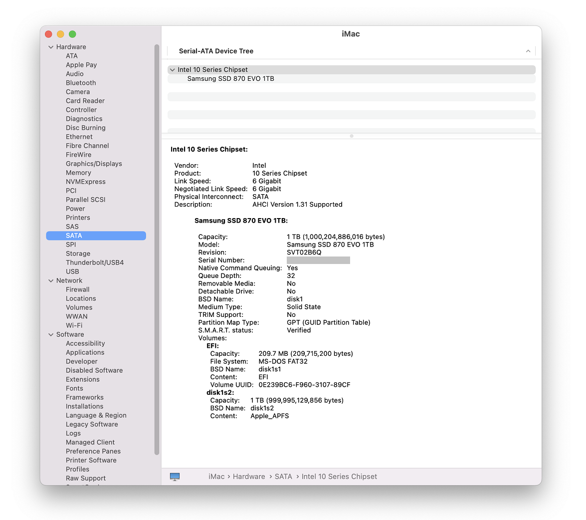Select Printers in the Hardware list

coord(78,218)
